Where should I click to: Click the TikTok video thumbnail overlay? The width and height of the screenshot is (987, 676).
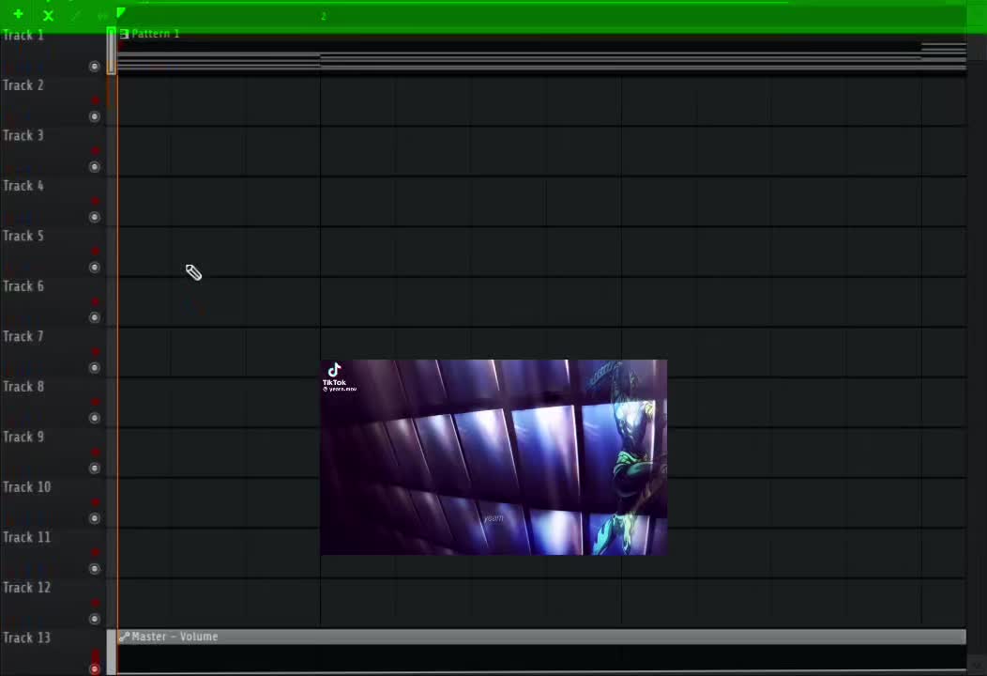pyautogui.click(x=494, y=457)
